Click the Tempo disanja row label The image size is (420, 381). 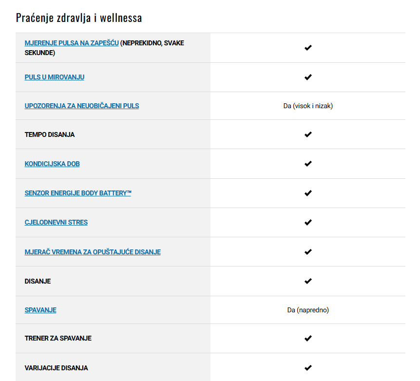click(50, 134)
